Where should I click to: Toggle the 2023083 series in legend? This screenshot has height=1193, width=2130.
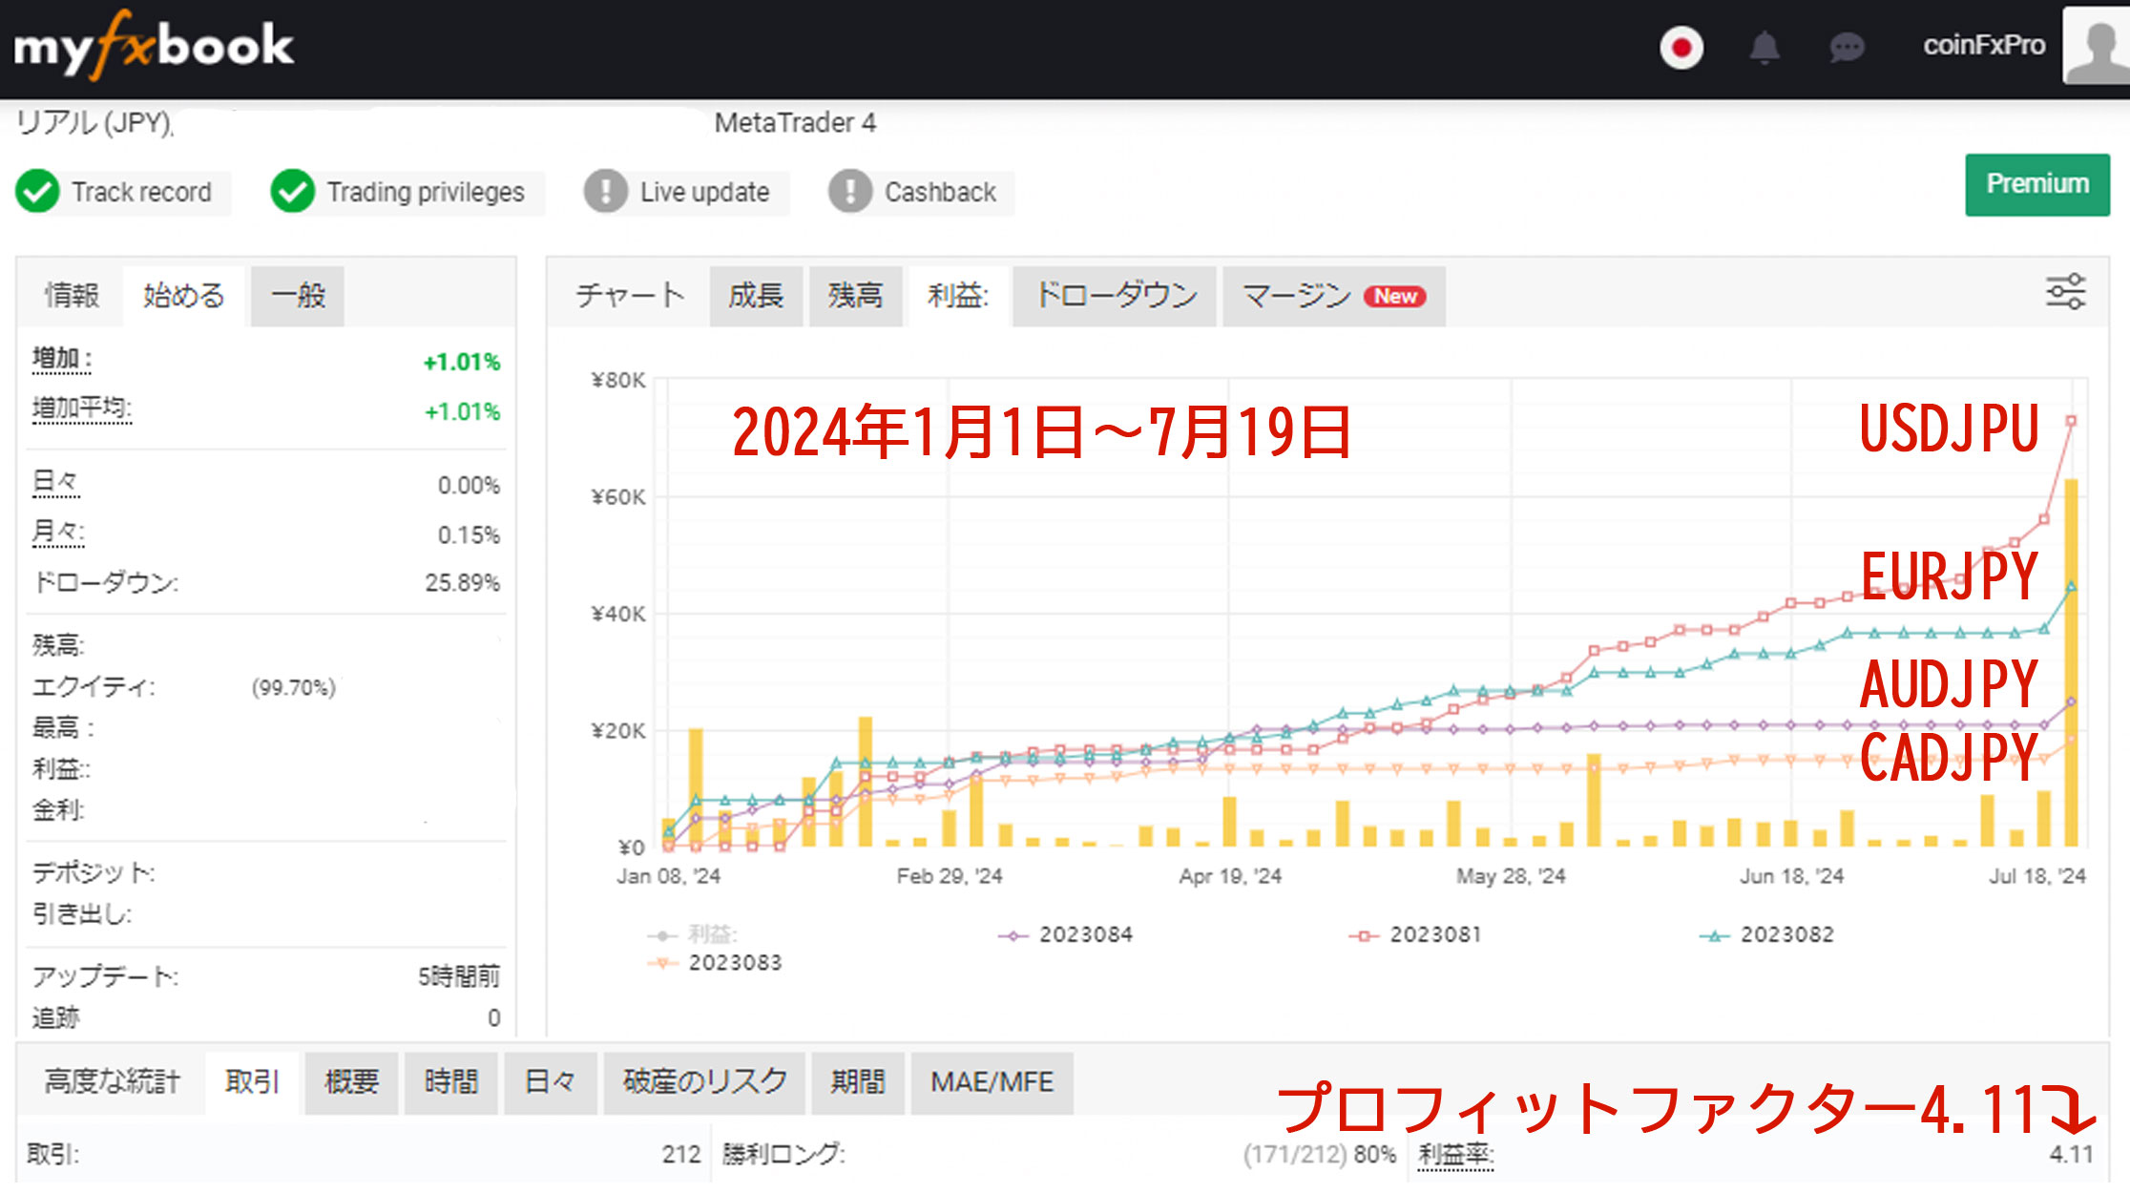tap(734, 962)
